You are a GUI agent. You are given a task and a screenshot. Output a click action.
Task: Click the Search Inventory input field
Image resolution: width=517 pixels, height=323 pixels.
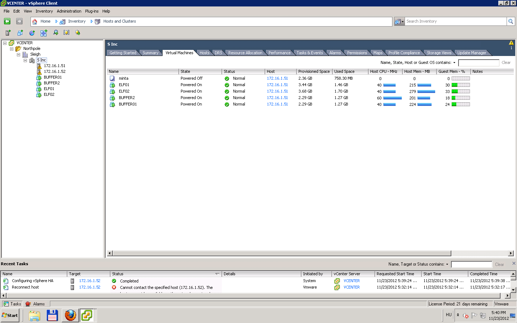(455, 22)
